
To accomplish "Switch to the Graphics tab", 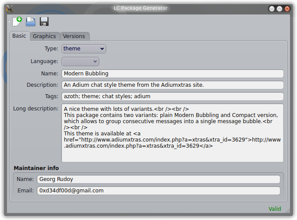I will click(x=44, y=36).
